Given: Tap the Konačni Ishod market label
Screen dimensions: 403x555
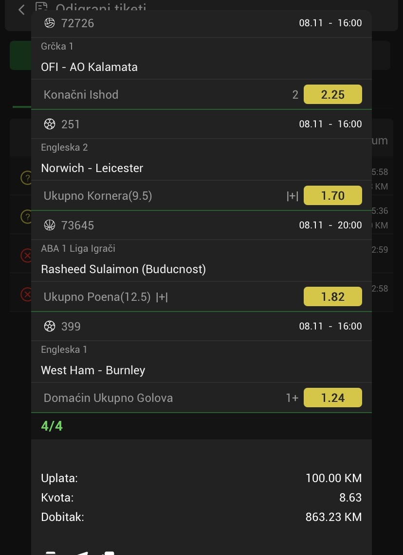Looking at the screenshot, I should click(x=81, y=95).
